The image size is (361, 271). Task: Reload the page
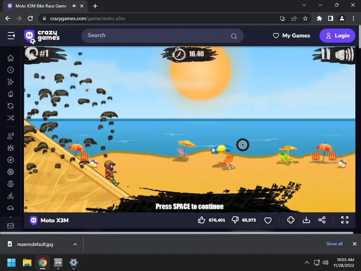[x=30, y=18]
